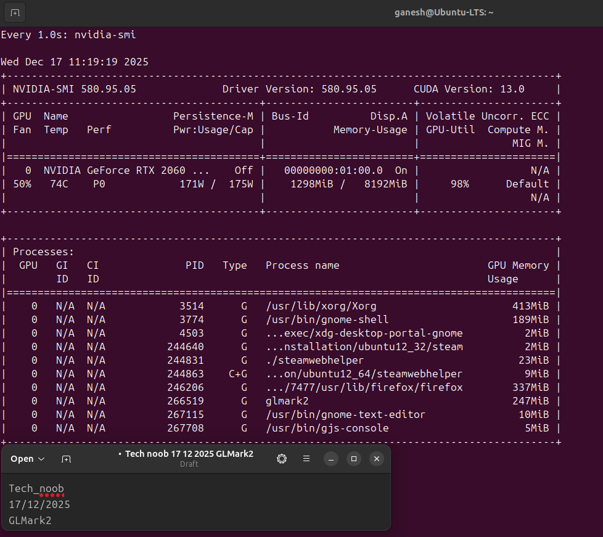The image size is (603, 537).
Task: Create a new document tab in Text Editor
Action: pos(66,459)
